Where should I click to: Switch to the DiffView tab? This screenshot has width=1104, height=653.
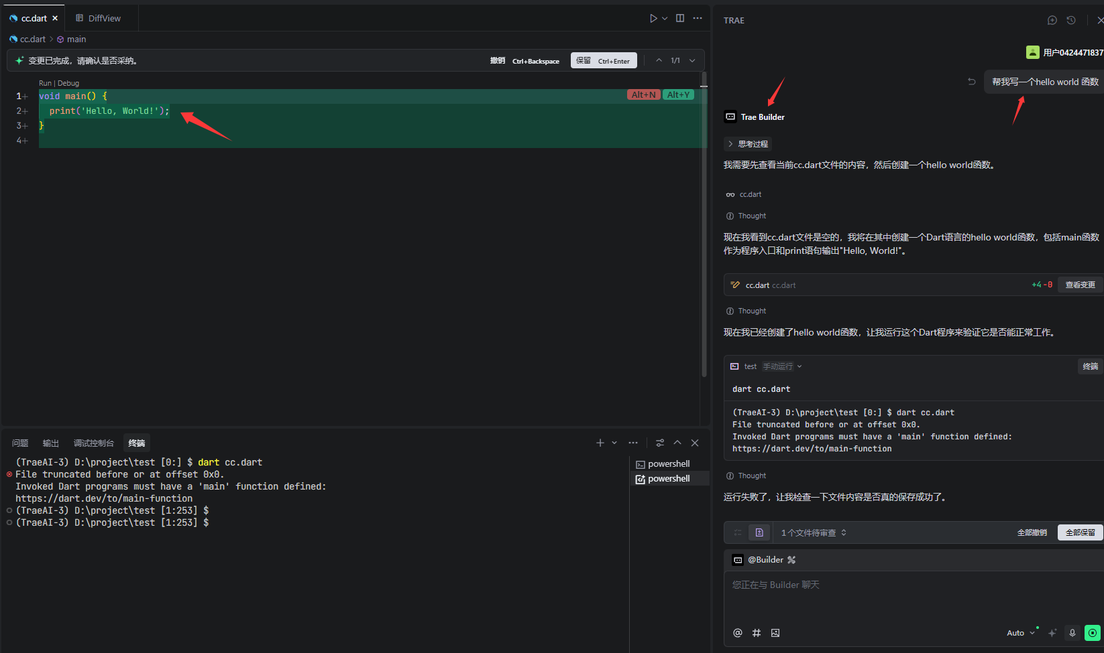click(x=99, y=18)
